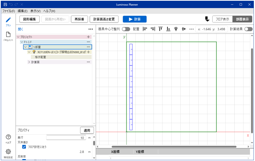Image resolution: width=255 pixels, height=161 pixels.
Task: Open the 表示(V) menu
Action: [x=35, y=11]
